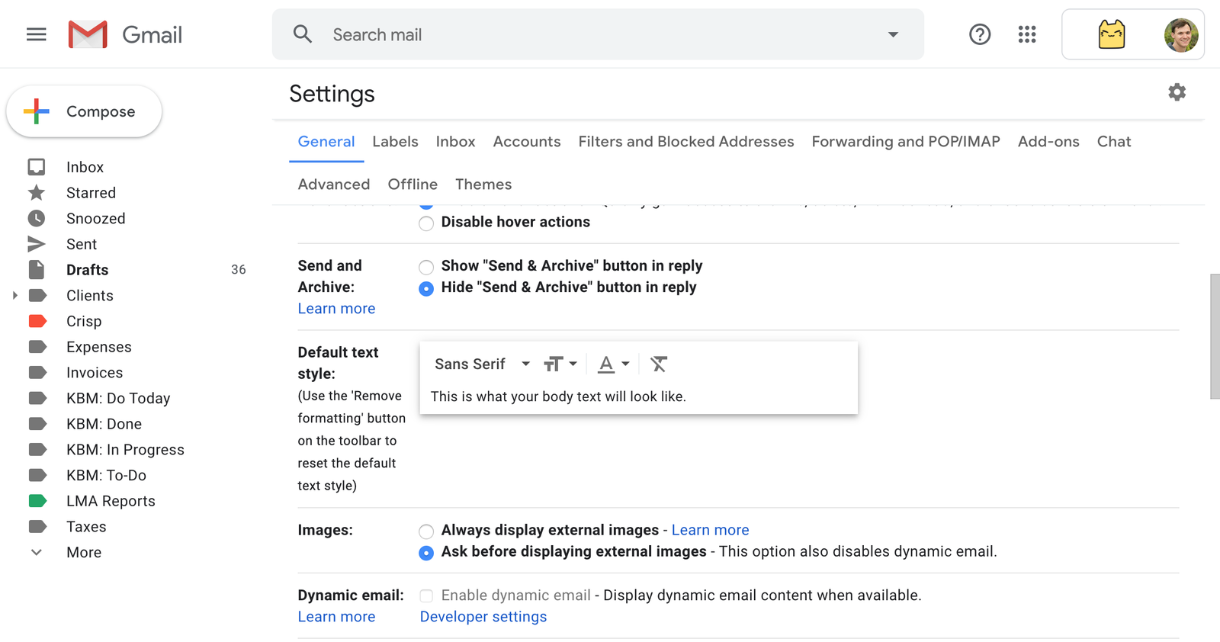Open the Starred folder label text
This screenshot has height=642, width=1220.
[91, 193]
